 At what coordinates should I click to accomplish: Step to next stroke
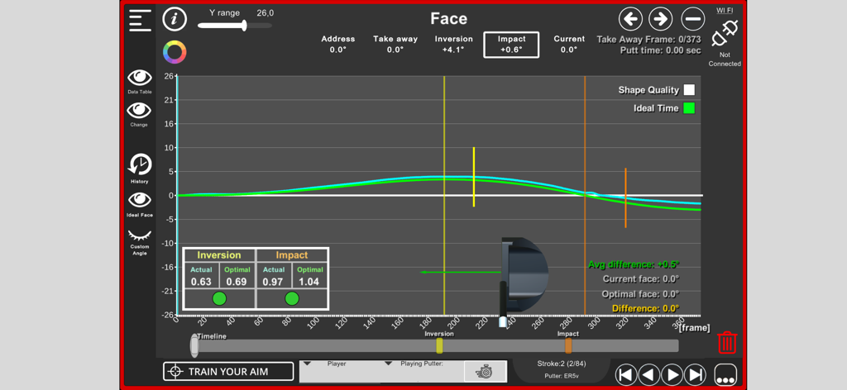672,375
